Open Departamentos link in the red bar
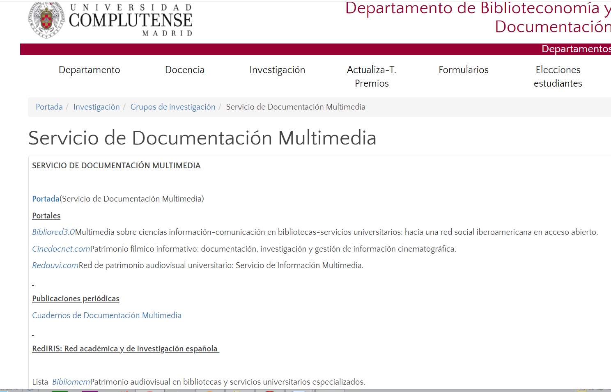 576,49
